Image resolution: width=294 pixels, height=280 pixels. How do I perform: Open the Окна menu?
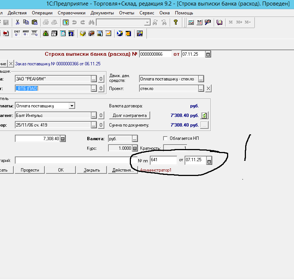click(x=165, y=13)
